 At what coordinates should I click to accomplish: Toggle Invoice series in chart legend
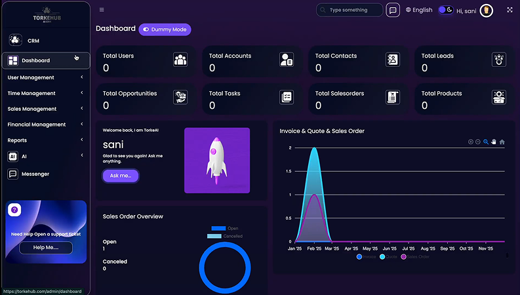pos(367,256)
